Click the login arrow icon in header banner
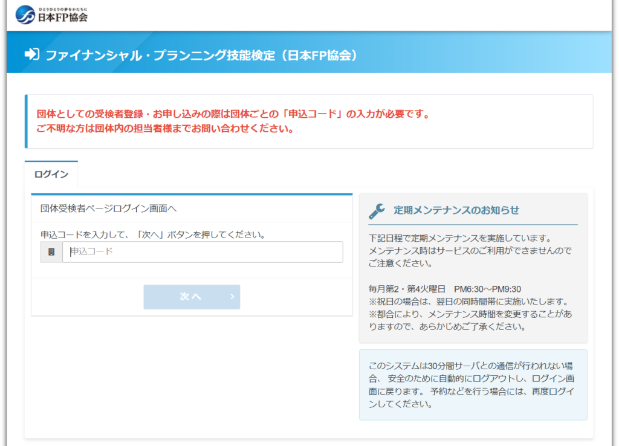 (x=31, y=54)
